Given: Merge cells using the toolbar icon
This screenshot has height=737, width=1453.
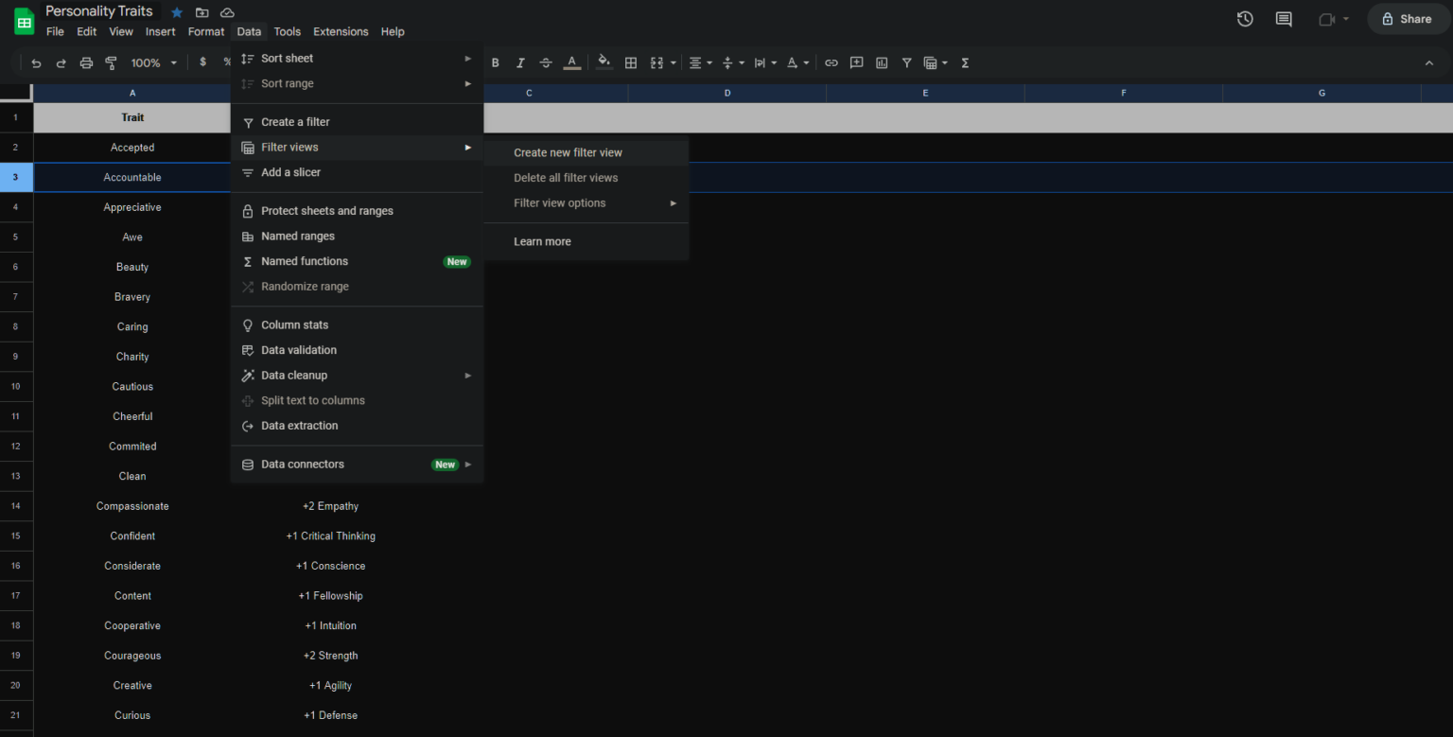Looking at the screenshot, I should point(656,63).
